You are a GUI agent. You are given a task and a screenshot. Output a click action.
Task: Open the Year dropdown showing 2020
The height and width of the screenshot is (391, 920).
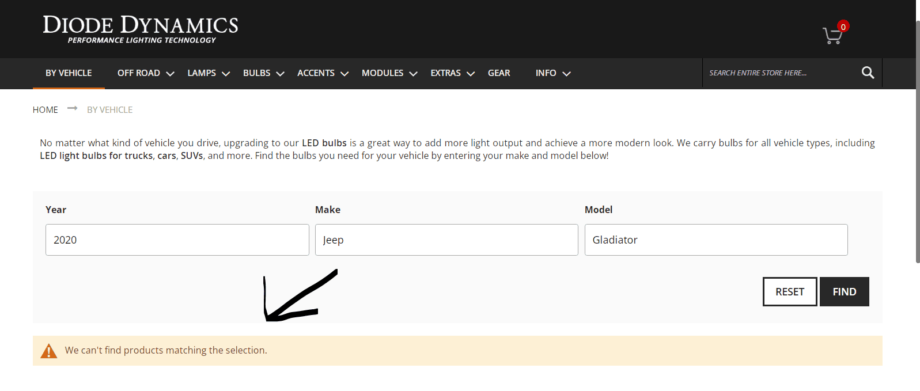177,240
